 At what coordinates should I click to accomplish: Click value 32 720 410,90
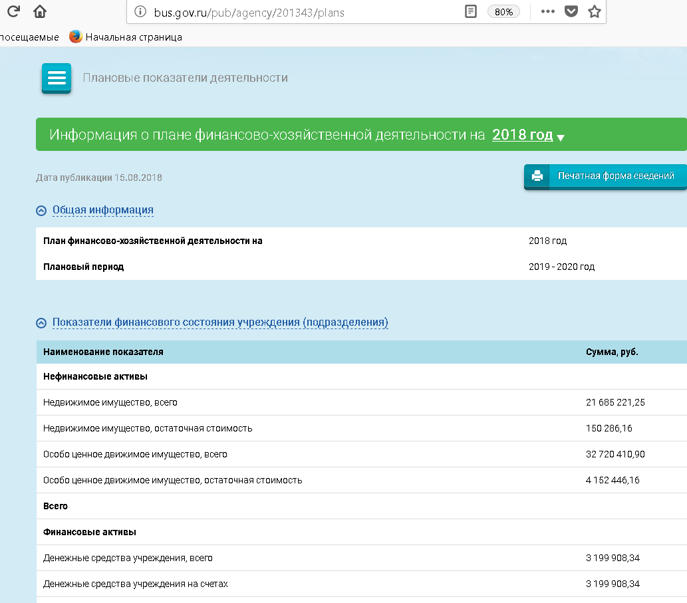coord(615,454)
